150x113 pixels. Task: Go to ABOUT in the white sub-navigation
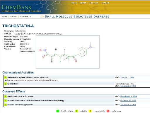coord(13,16)
